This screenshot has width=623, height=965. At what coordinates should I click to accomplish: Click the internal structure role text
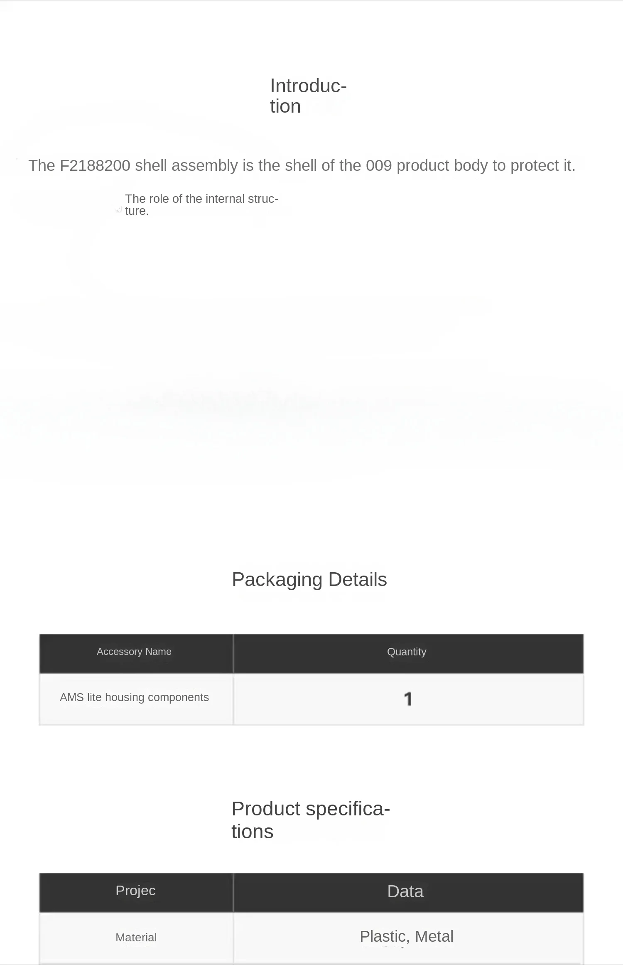(x=201, y=204)
